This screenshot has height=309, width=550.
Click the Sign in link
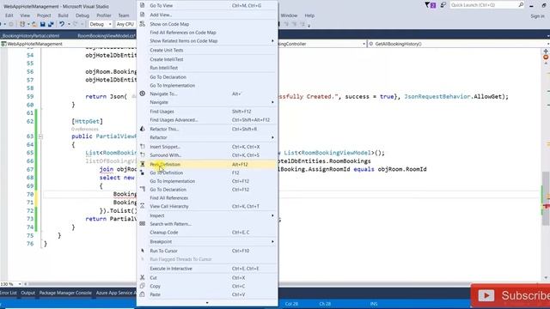pyautogui.click(x=537, y=16)
